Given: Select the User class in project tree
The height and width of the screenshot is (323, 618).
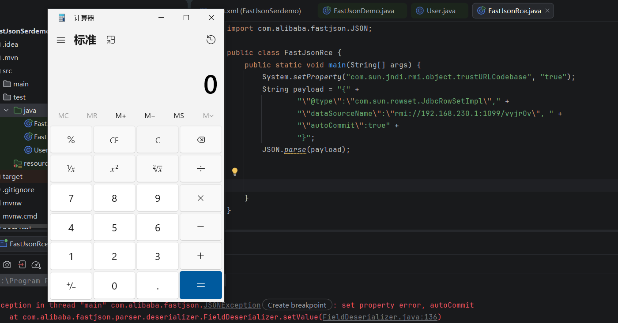Looking at the screenshot, I should [36, 150].
